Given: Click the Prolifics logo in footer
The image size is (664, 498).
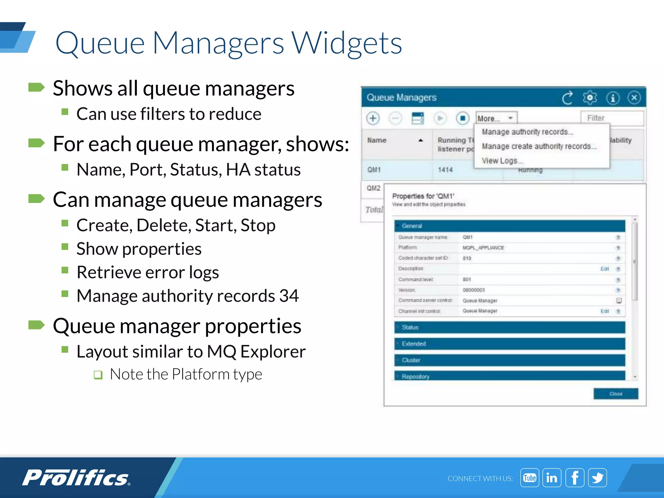Looking at the screenshot, I should click(x=76, y=478).
